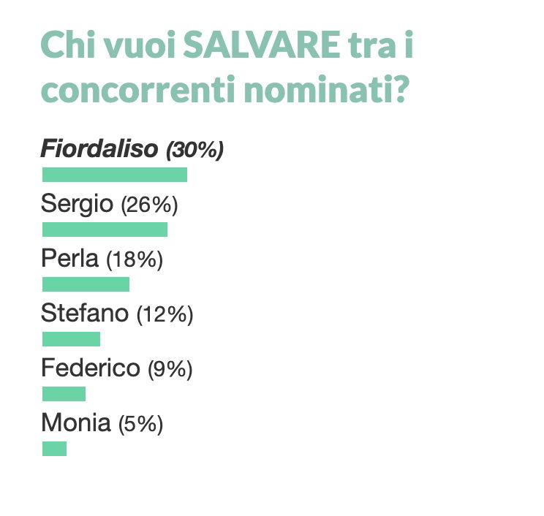This screenshot has height=516, width=544.
Task: Click the (12%) percentage beside Stefano
Action: tap(165, 314)
